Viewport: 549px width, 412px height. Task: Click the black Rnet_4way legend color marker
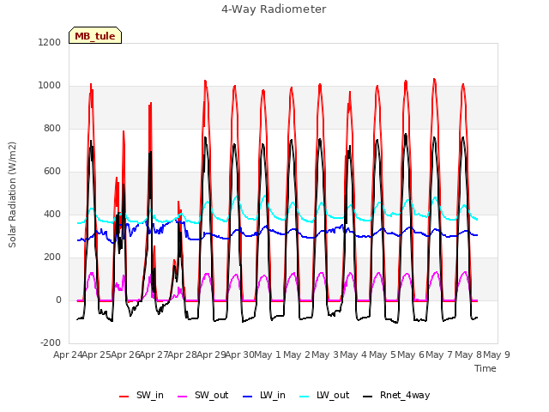coord(368,397)
